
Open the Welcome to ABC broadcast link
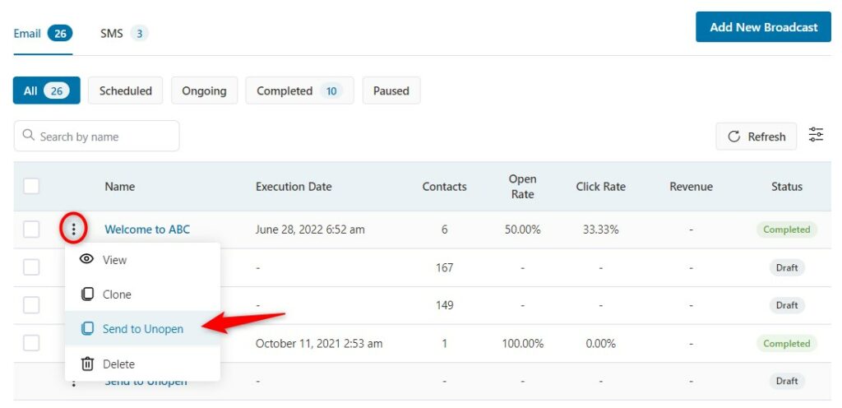tap(147, 229)
